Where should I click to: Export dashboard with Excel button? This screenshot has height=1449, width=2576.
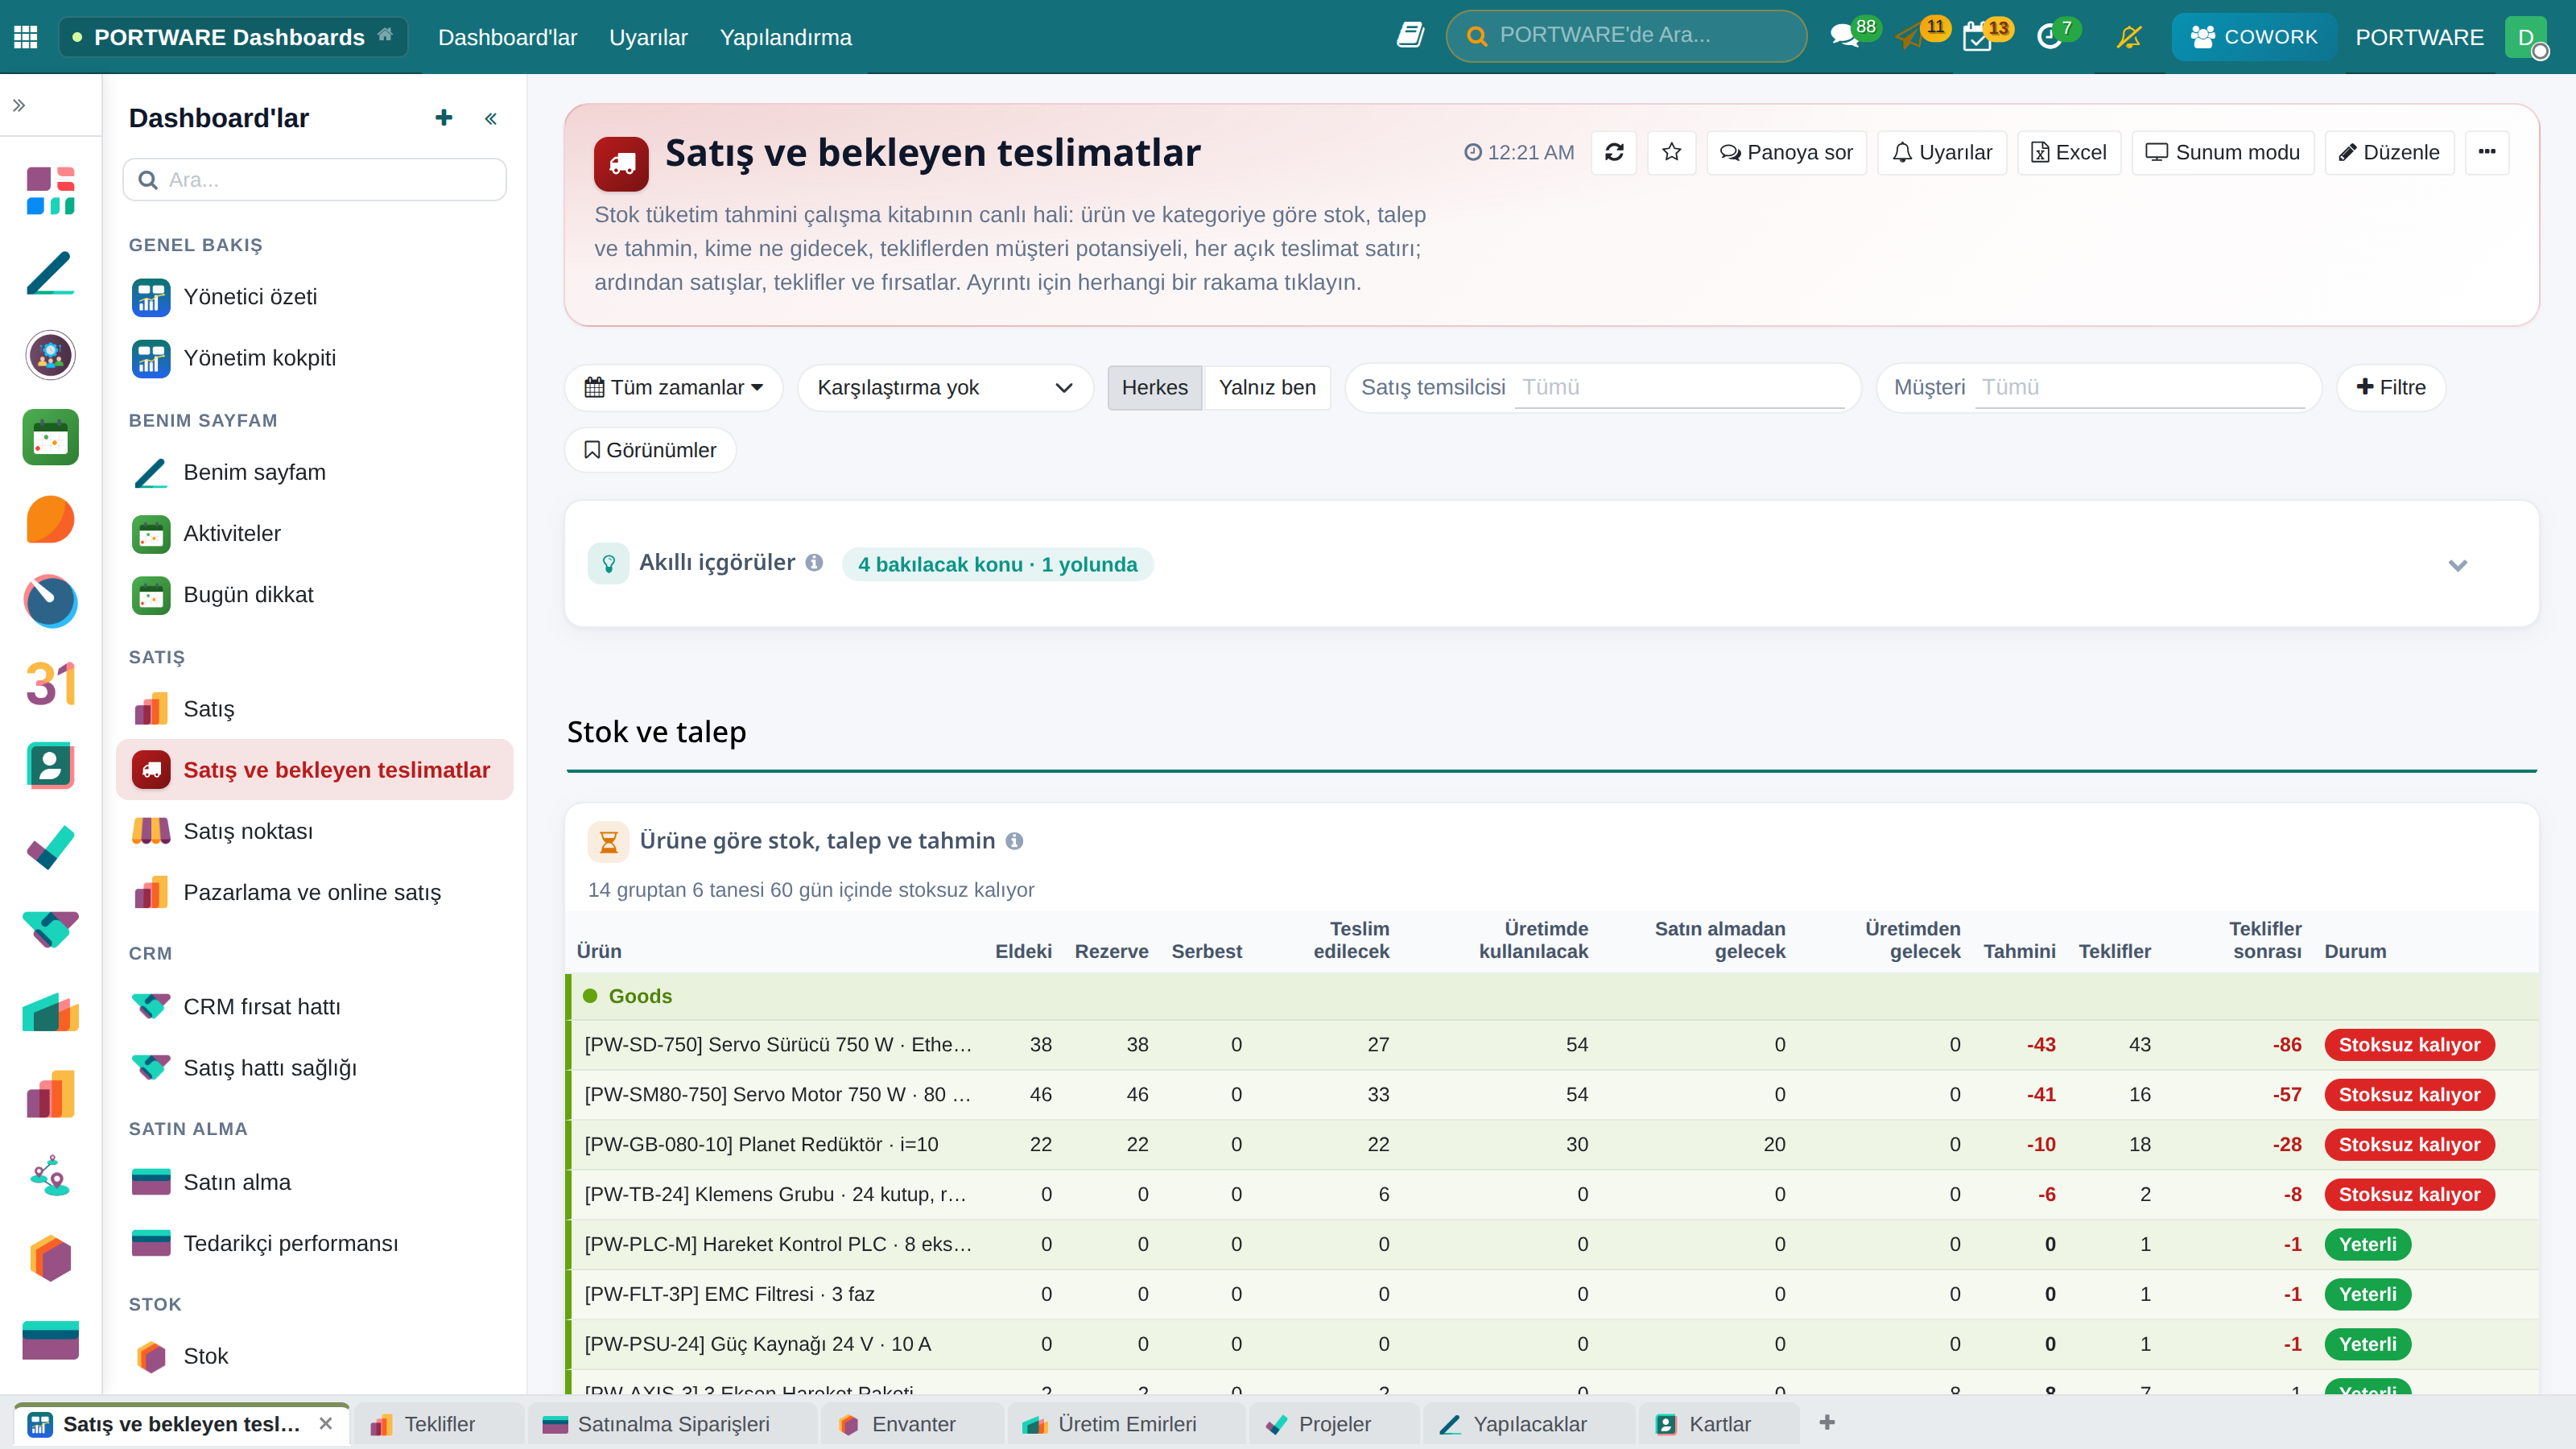pyautogui.click(x=2069, y=152)
